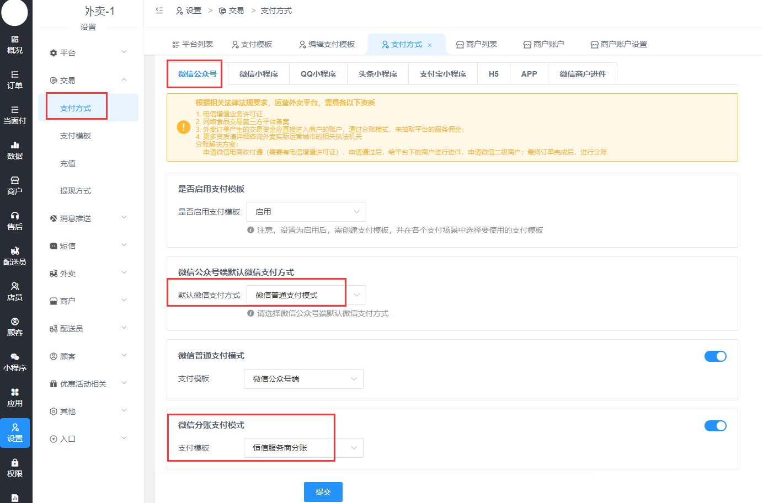Expand the 商户 settings menu group
763x503 pixels.
(88, 301)
